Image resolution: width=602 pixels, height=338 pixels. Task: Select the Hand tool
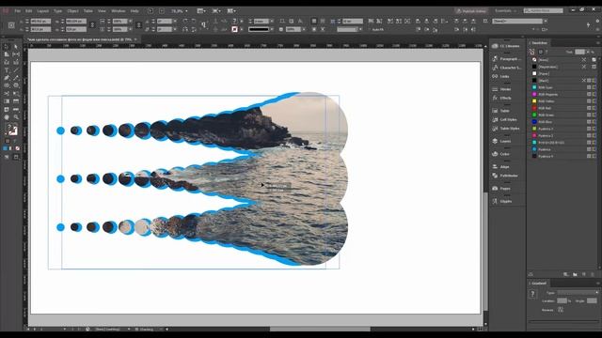point(7,117)
